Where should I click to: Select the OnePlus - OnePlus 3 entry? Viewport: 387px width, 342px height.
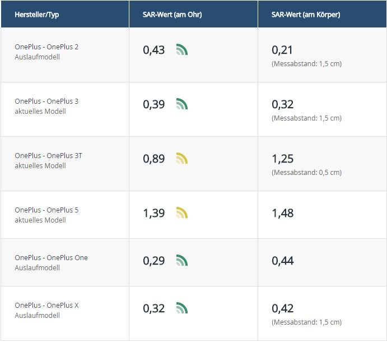[46, 101]
